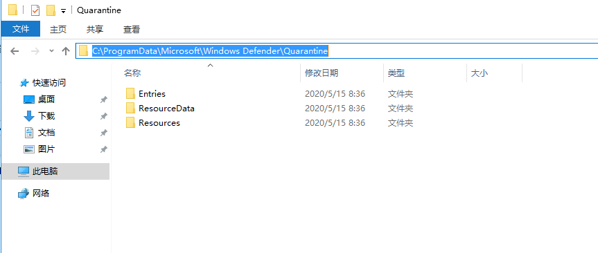Viewport: 598px width, 253px height.
Task: Switch to the 共享 ribbon tab
Action: click(94, 29)
